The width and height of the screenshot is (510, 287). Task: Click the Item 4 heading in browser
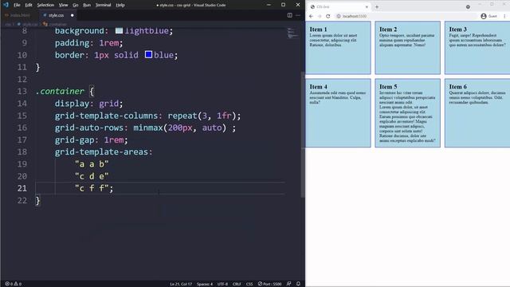click(318, 87)
